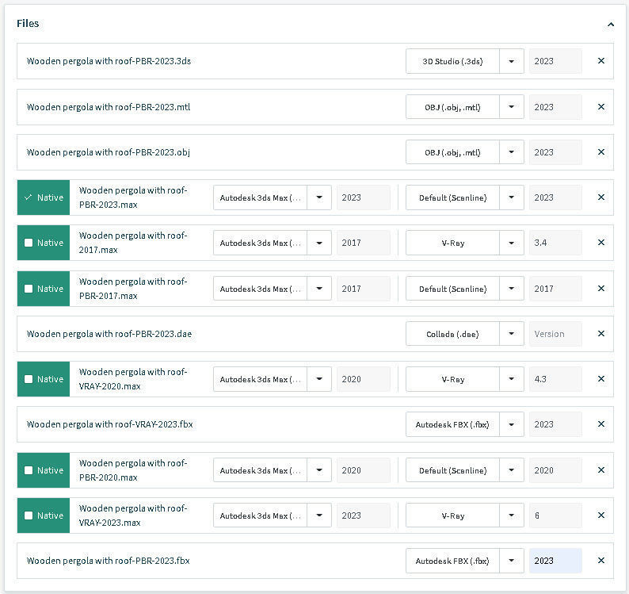629x594 pixels.
Task: Click empty Version field for Collada file
Action: (x=555, y=334)
